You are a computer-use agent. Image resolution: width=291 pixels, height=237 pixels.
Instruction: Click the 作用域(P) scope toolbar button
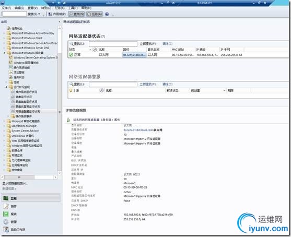click(57, 14)
